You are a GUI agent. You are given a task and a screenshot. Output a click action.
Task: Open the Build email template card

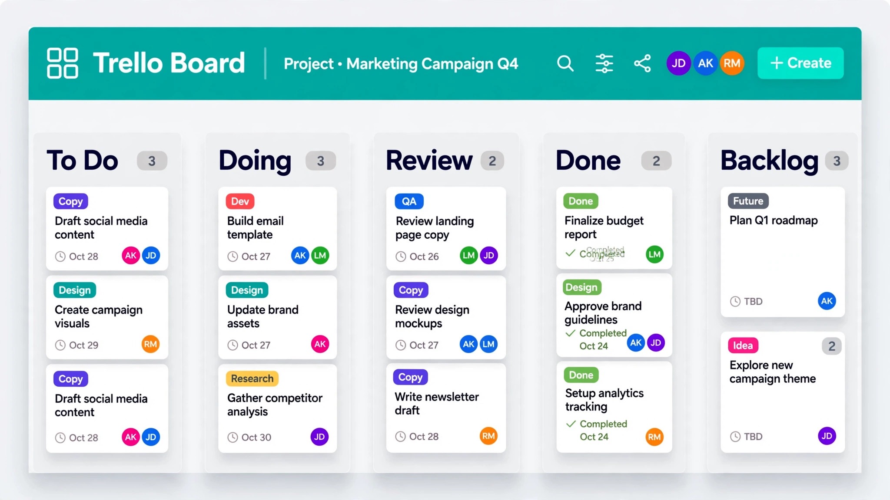(x=277, y=228)
